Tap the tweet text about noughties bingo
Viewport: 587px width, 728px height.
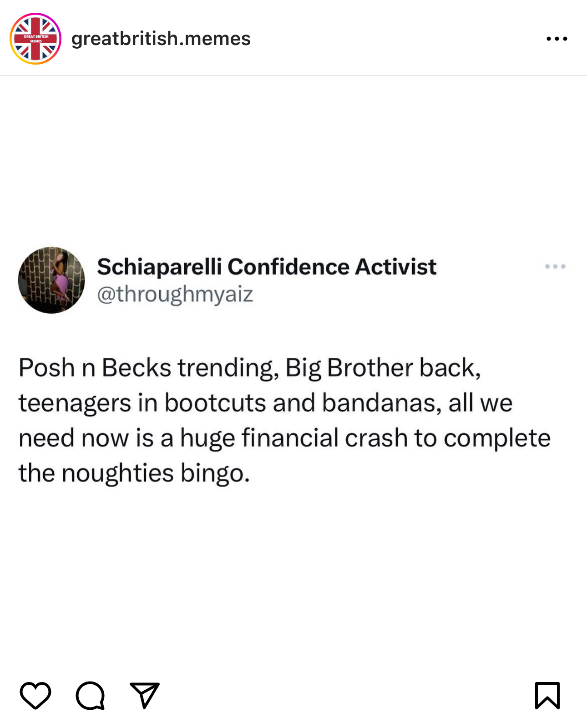point(284,420)
